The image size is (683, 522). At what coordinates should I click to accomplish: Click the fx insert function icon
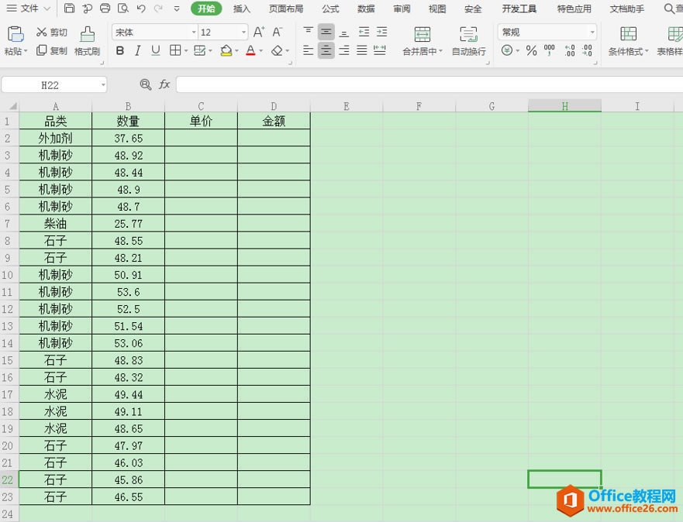(x=164, y=84)
